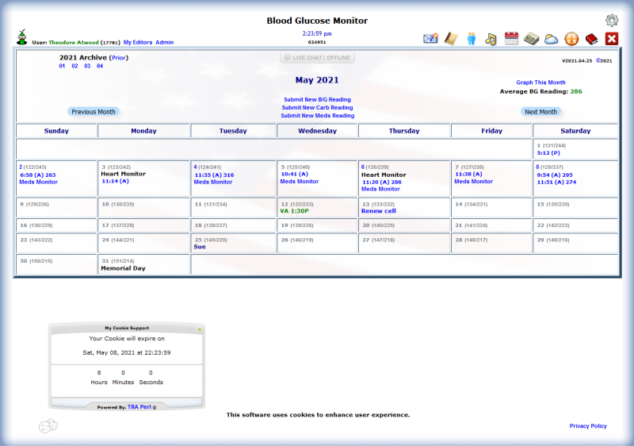Viewport: 634px width, 446px height.
Task: Go to Previous Month
Action: pos(94,112)
